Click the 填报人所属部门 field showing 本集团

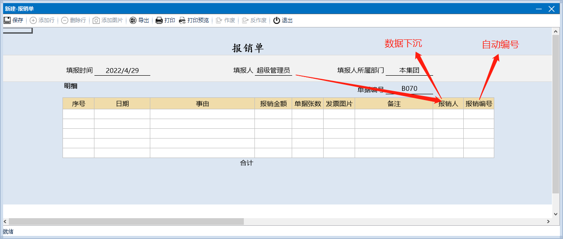click(x=409, y=70)
